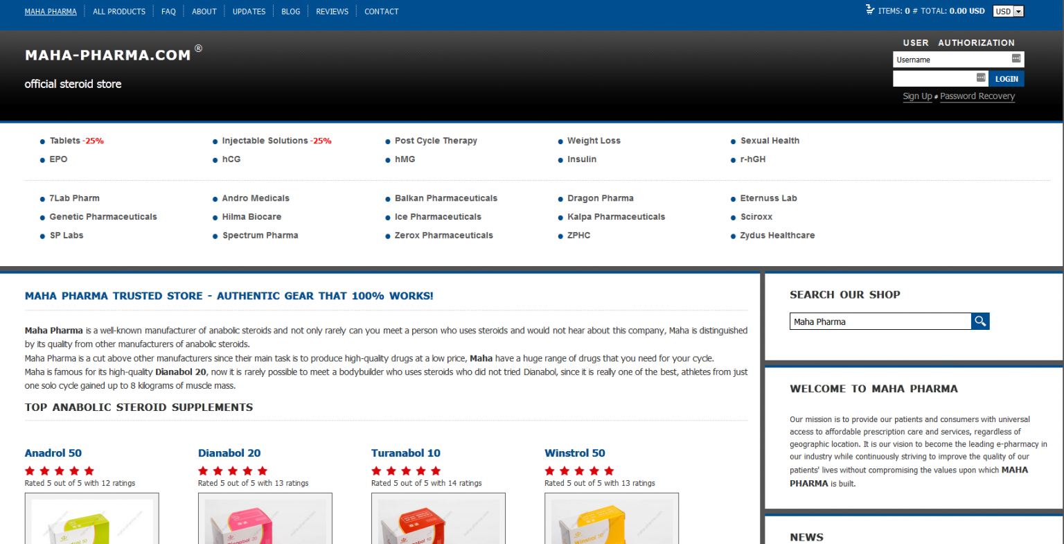The height and width of the screenshot is (544, 1064).
Task: Click password manager icon in Username field
Action: click(1016, 59)
